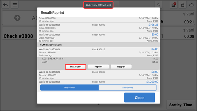Select completed ticket Check #3812

pyautogui.click(x=98, y=52)
